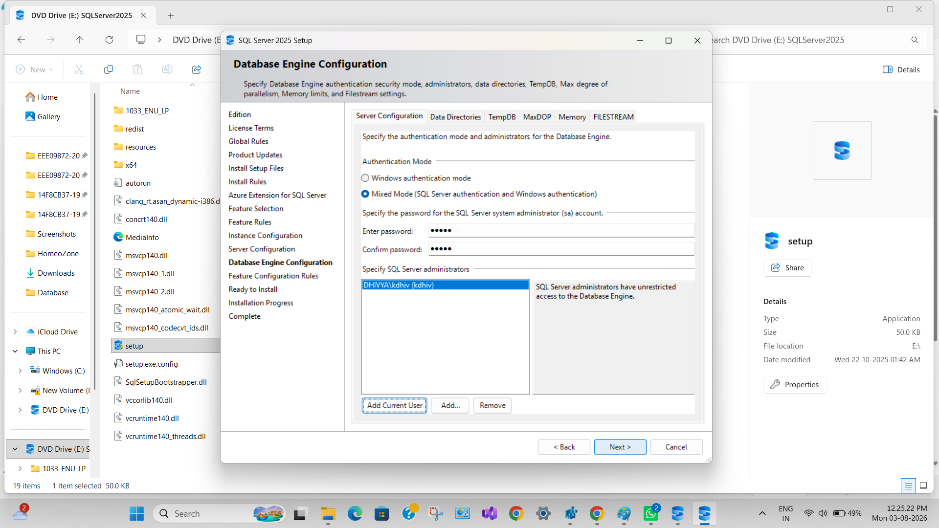This screenshot has height=528, width=939.
Task: Open Microsoft Store from the taskbar
Action: click(382, 514)
